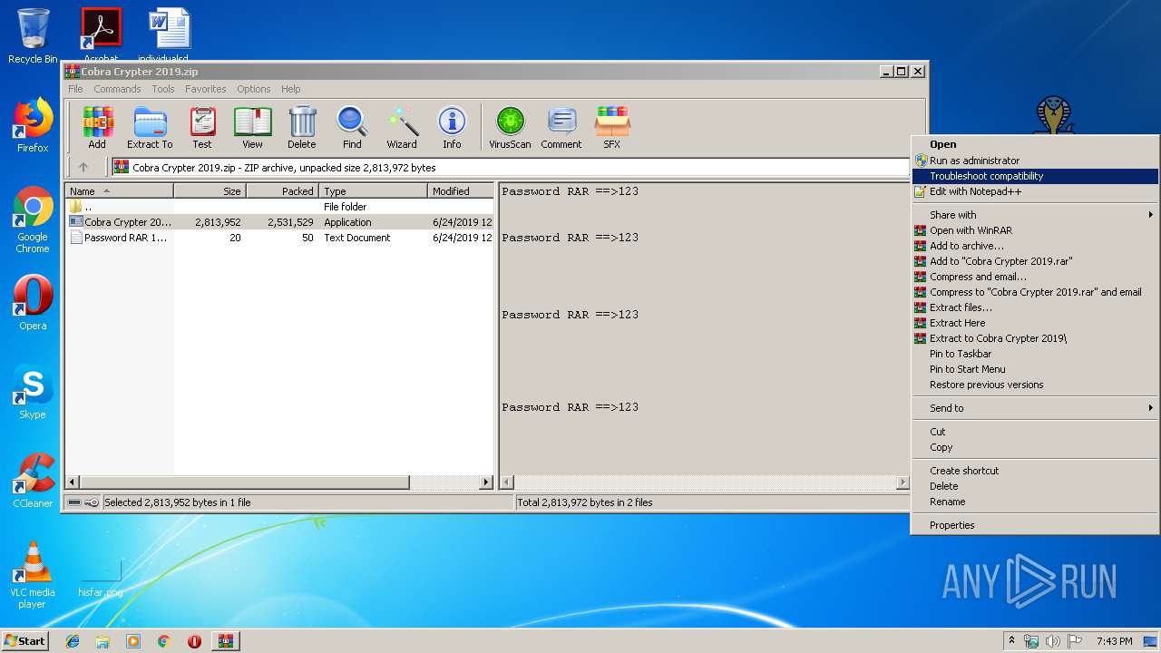This screenshot has height=653, width=1161.
Task: Open the Commands menu
Action: (x=117, y=89)
